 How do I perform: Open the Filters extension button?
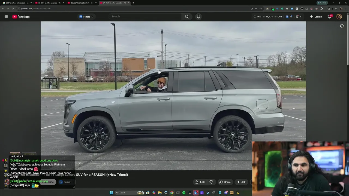86,17
